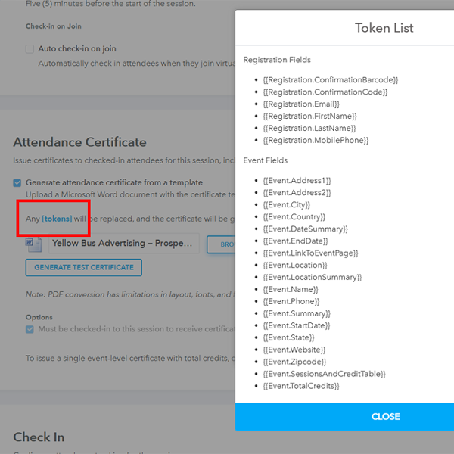Select the Event.SessionsAndCreditTable token
Screen dimensions: 454x454
324,374
